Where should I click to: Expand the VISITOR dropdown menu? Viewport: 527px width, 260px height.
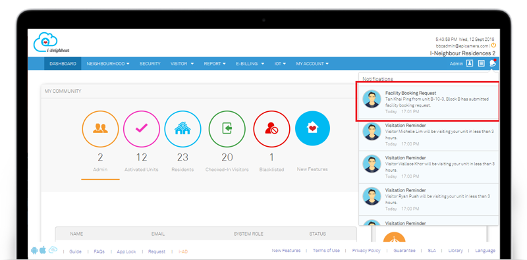pyautogui.click(x=182, y=63)
